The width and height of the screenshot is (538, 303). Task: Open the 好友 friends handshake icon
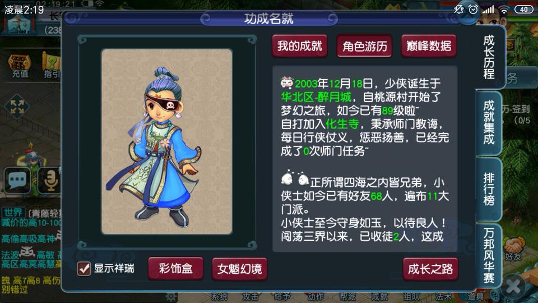coord(513,249)
